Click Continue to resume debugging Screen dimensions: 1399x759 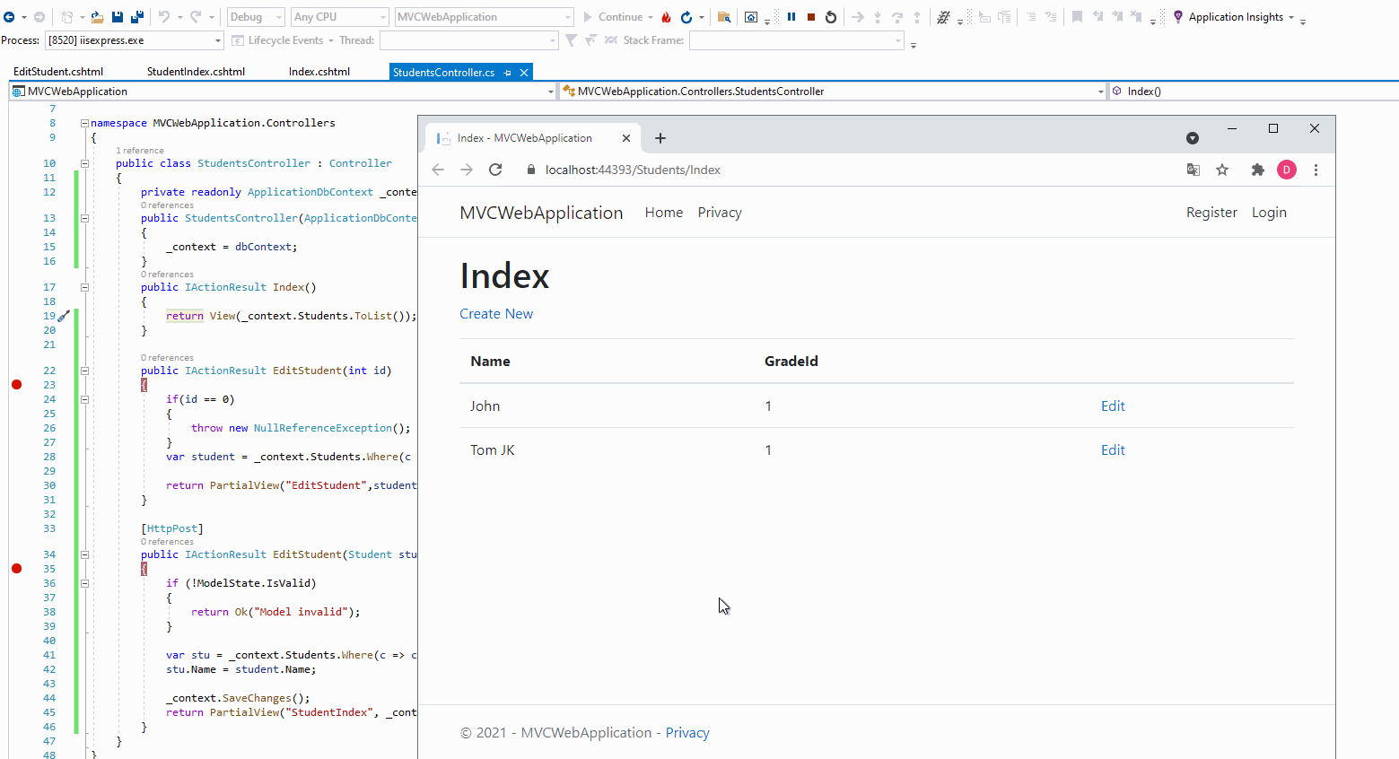[x=619, y=16]
